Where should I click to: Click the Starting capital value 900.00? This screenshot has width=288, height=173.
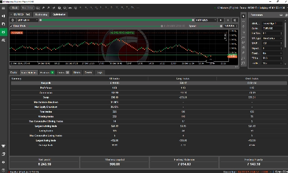tap(115, 164)
